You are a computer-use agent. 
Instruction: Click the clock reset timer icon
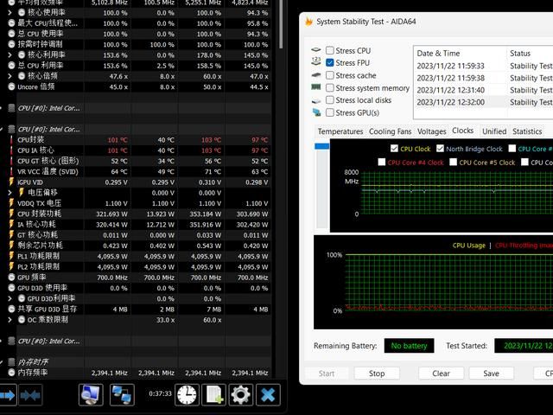tap(187, 395)
